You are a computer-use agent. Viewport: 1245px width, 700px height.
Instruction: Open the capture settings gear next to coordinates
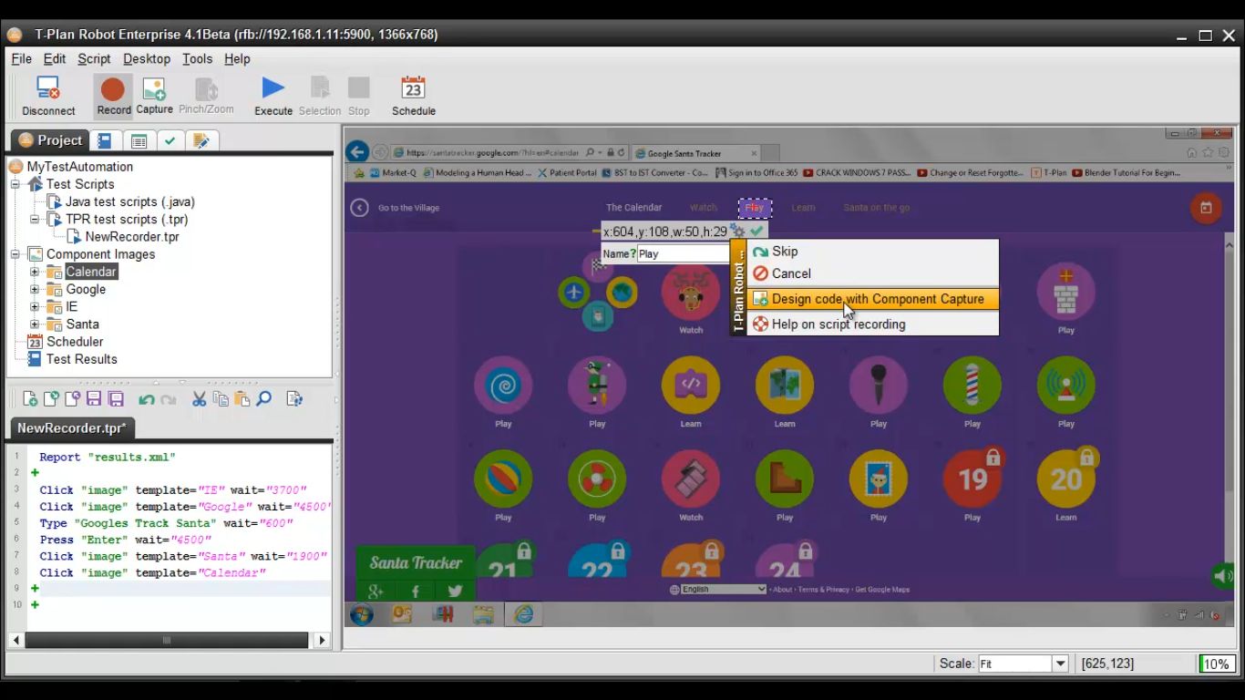point(738,232)
